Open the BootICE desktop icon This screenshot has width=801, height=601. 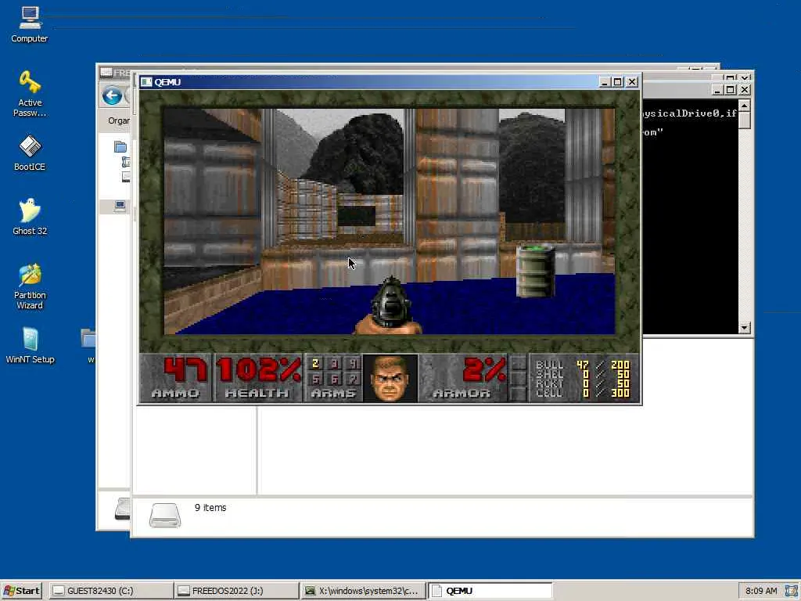point(30,153)
